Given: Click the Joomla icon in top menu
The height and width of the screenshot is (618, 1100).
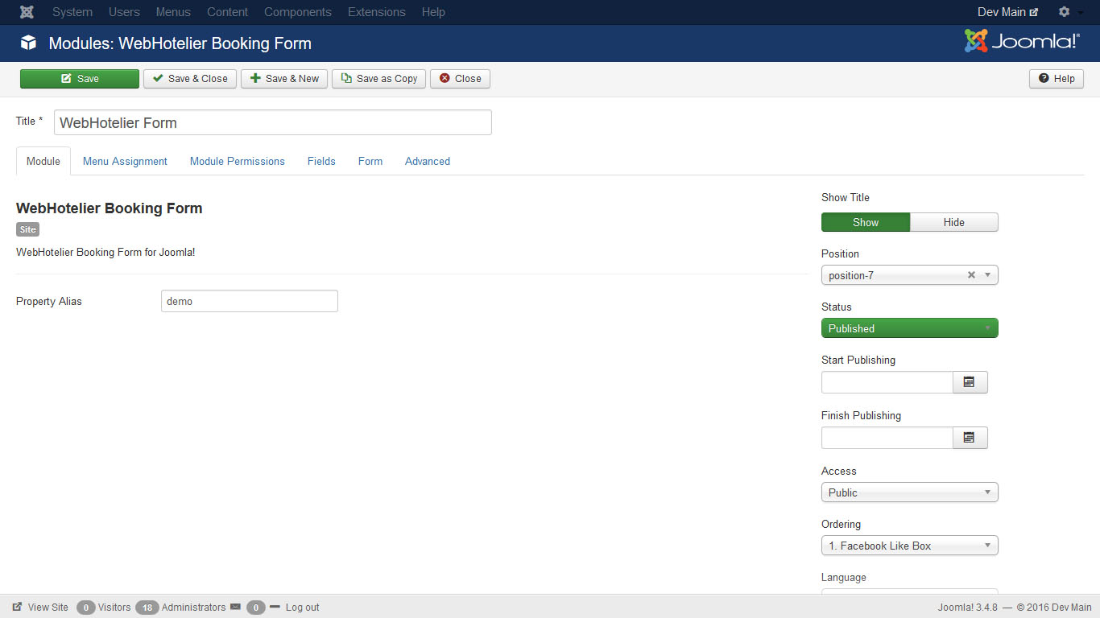Looking at the screenshot, I should coord(27,12).
